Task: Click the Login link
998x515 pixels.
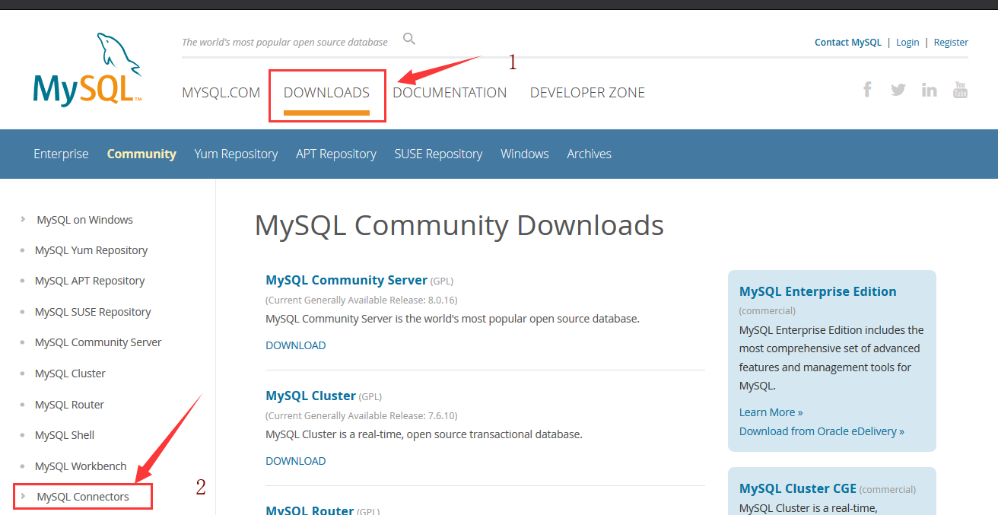Action: point(907,43)
